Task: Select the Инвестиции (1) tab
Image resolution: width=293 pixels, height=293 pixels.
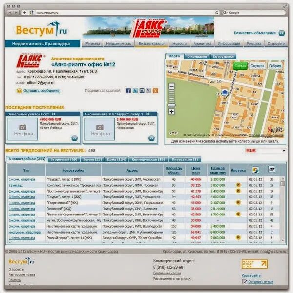Action: tap(185, 159)
